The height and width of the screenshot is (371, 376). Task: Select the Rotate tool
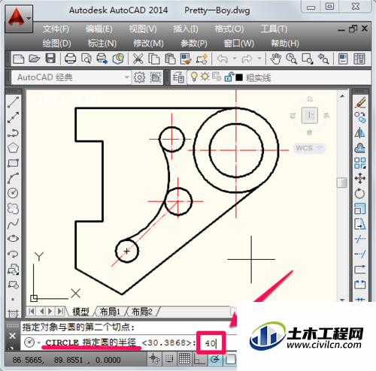360,194
